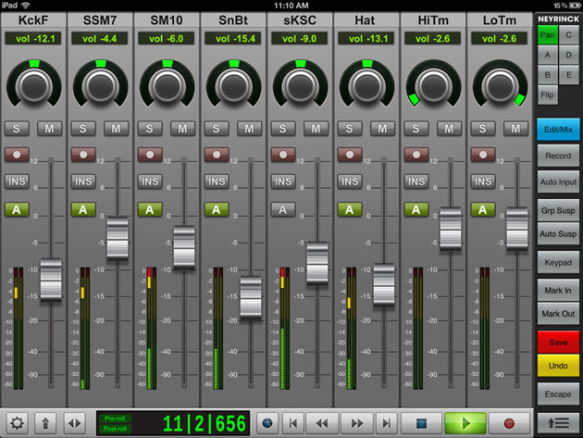This screenshot has height=438, width=583.
Task: Open inserts INS on KckF track
Action: pyautogui.click(x=17, y=181)
